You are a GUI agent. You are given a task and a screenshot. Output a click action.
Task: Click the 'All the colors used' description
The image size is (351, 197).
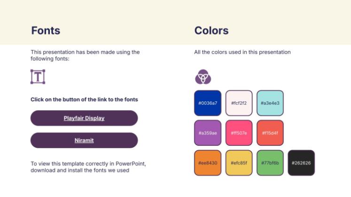pos(242,52)
